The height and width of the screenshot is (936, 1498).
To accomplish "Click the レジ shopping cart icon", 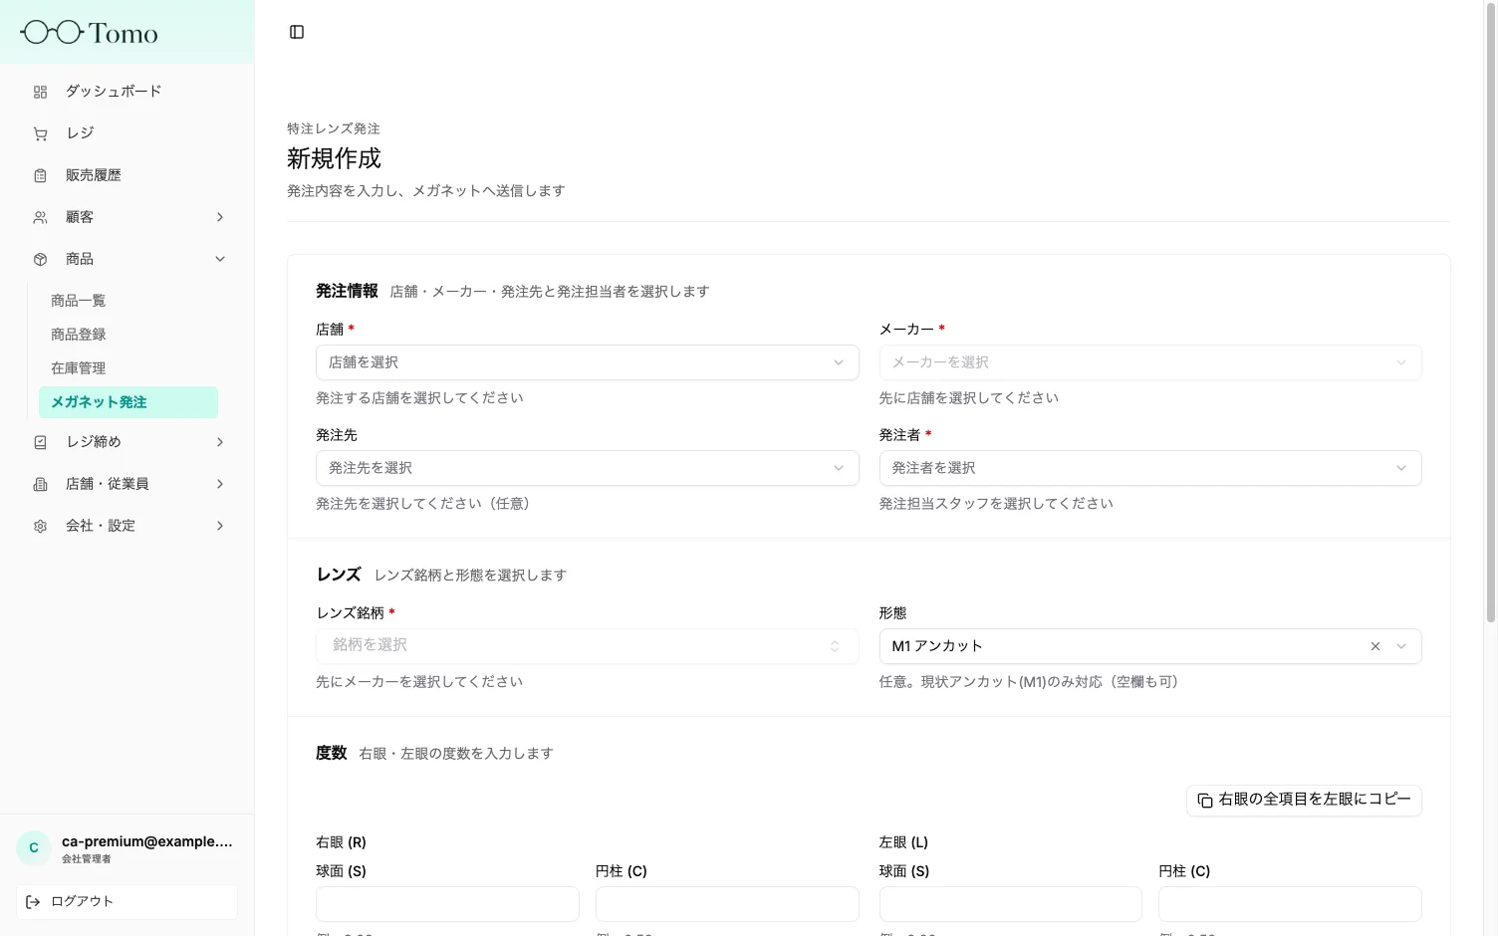I will 40,133.
